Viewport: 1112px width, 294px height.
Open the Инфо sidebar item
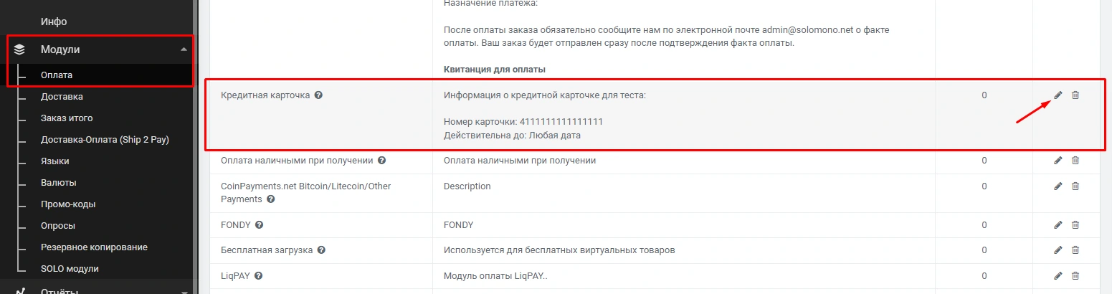54,22
